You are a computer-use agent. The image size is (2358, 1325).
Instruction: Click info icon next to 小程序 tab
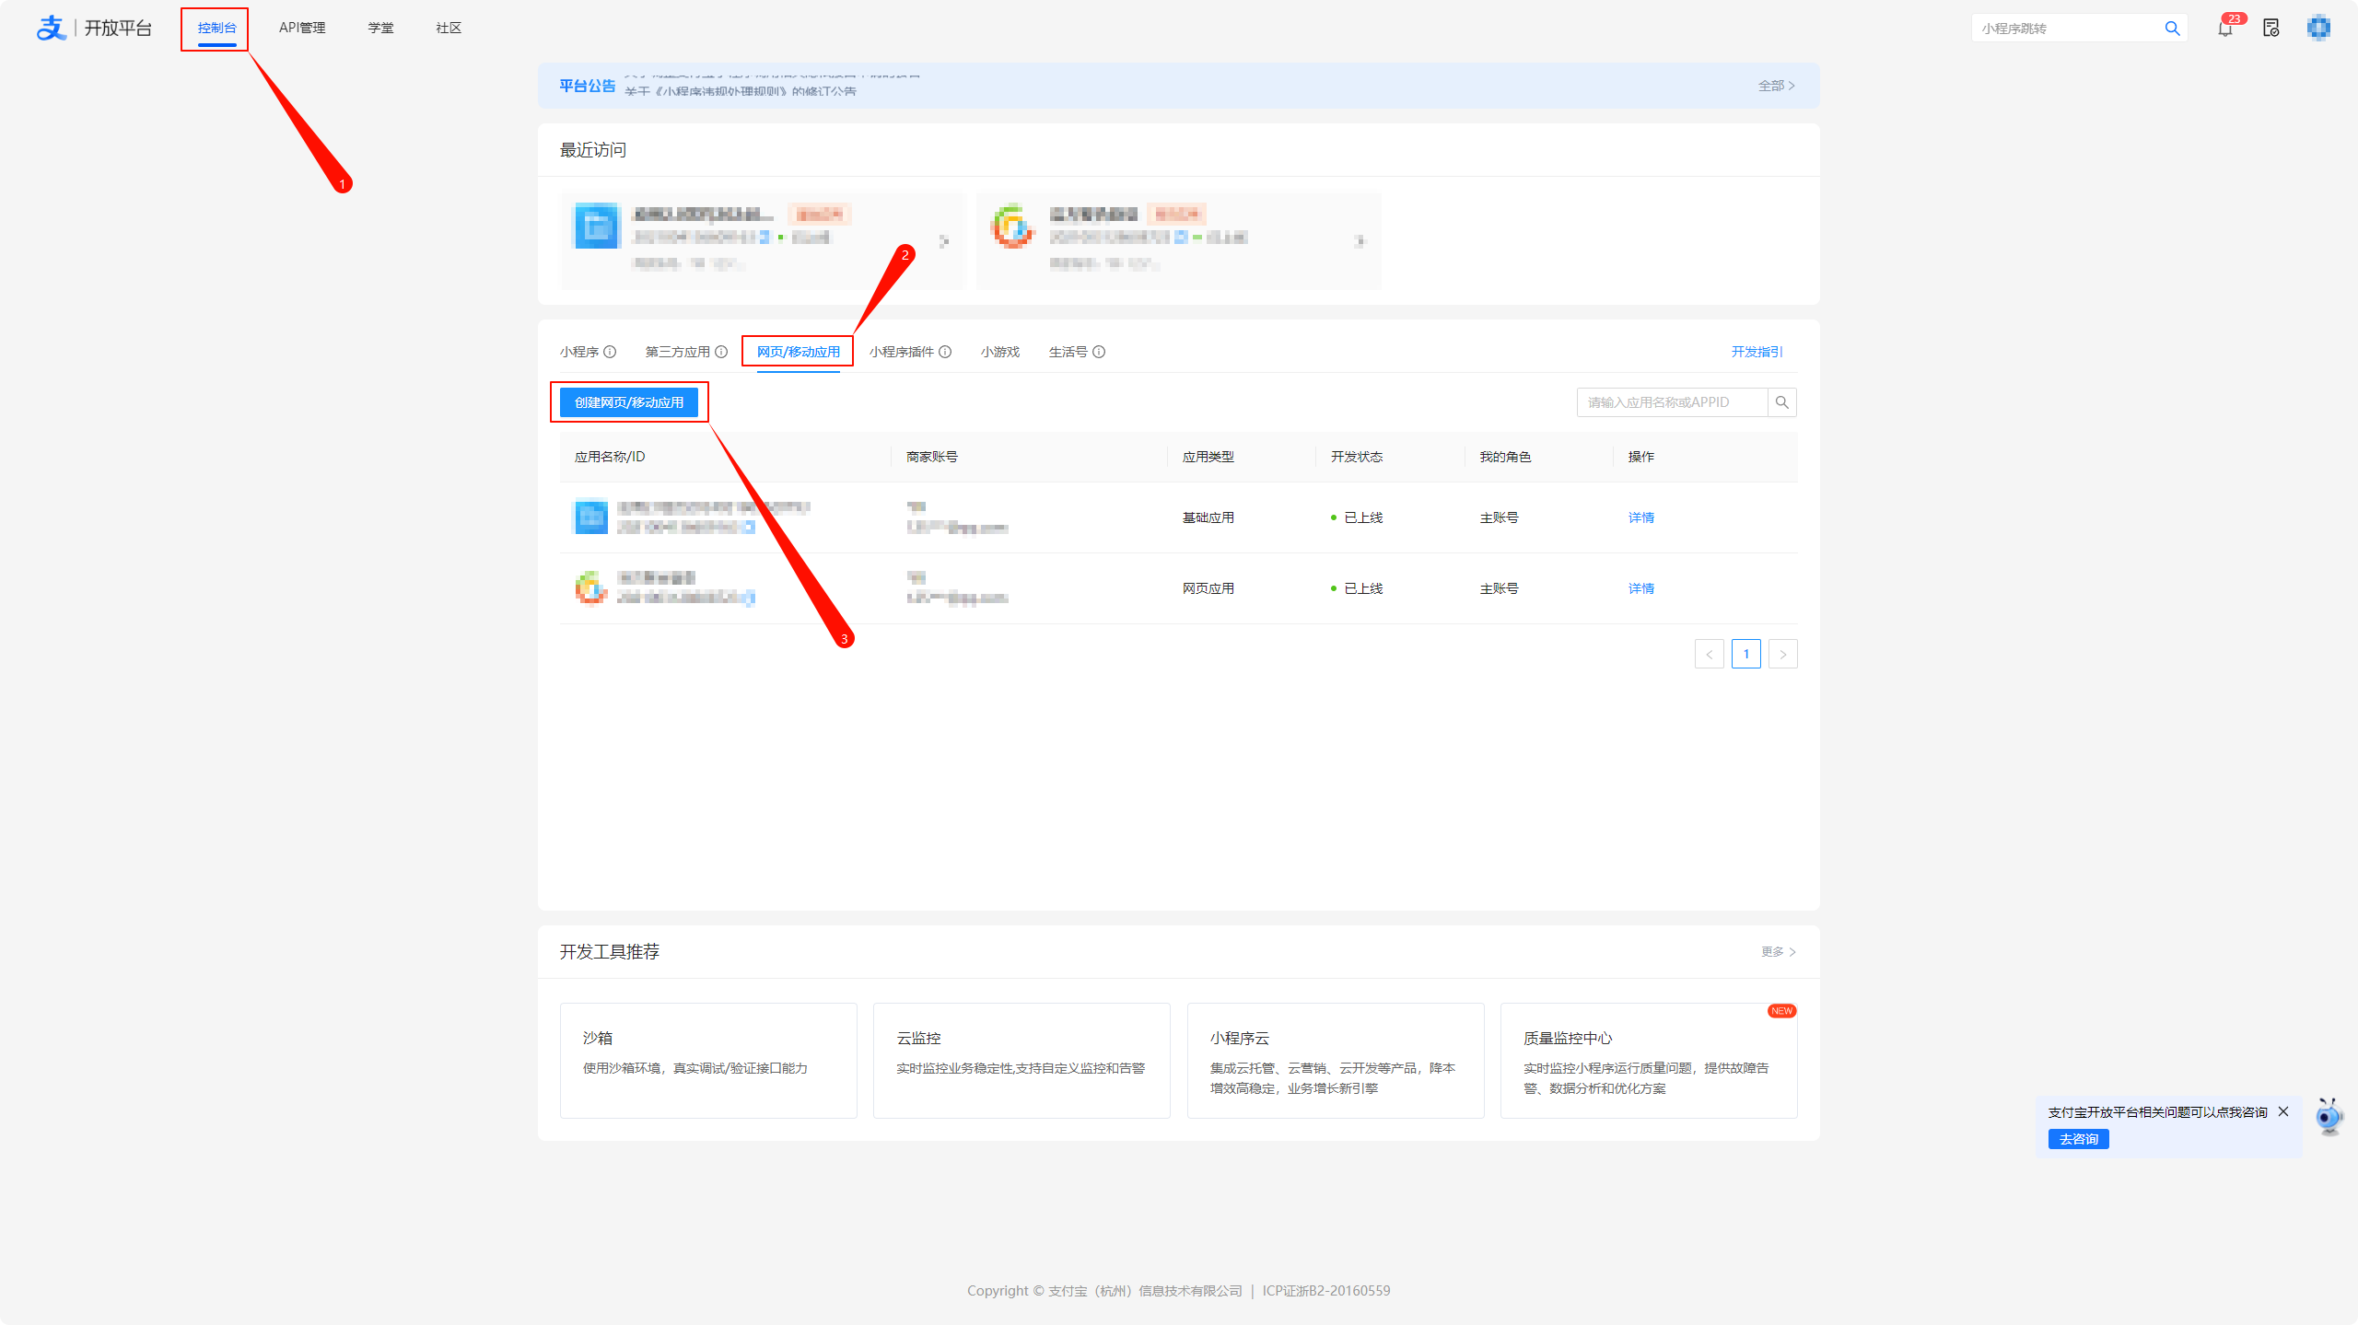610,352
